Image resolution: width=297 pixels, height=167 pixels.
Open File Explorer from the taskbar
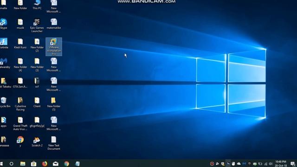[23, 164]
